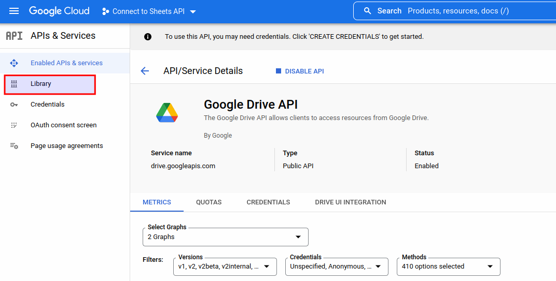The width and height of the screenshot is (556, 281).
Task: Click the Enabled status value
Action: (x=426, y=166)
